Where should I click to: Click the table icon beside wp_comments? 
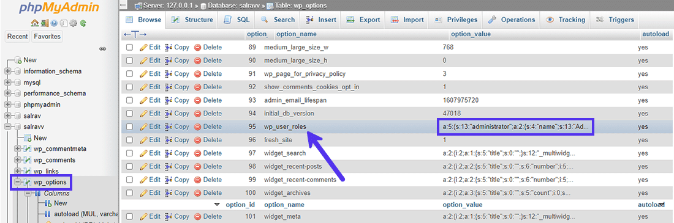pyautogui.click(x=28, y=160)
